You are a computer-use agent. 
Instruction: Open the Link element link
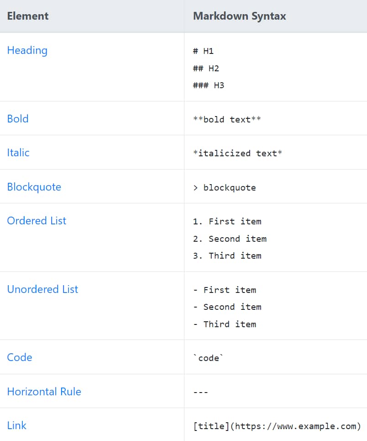(16, 425)
